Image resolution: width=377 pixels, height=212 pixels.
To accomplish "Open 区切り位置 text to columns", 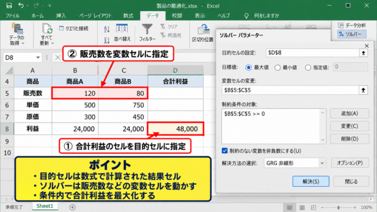I will [x=203, y=33].
